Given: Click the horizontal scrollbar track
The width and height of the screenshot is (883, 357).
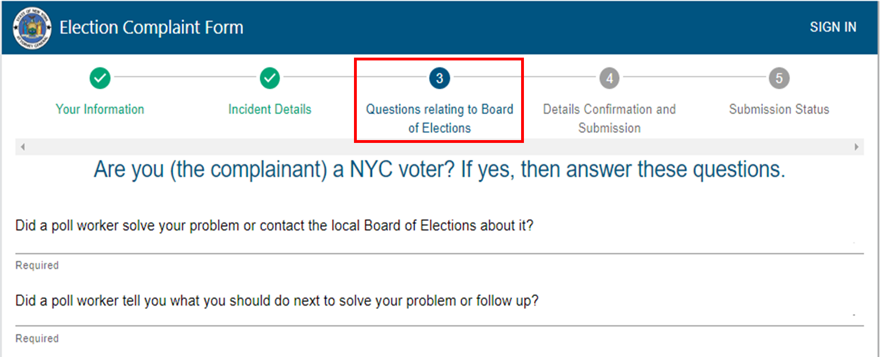Looking at the screenshot, I should [440, 146].
